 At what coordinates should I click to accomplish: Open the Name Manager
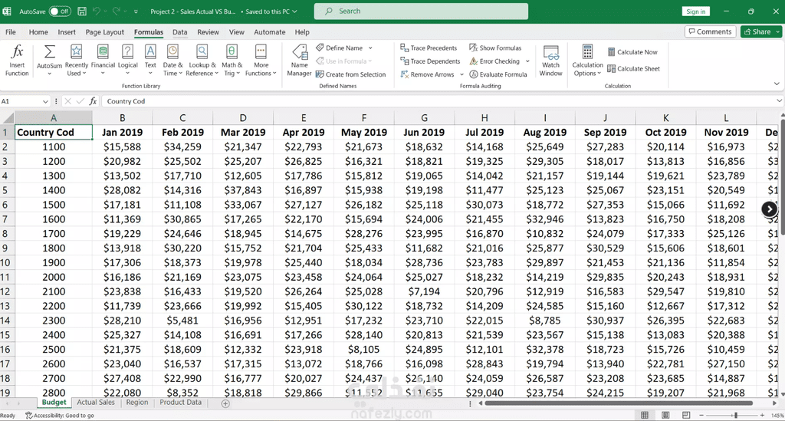[x=300, y=60]
